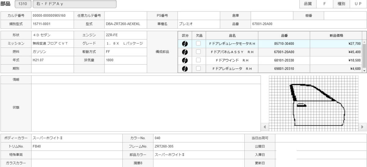This screenshot has height=167, width=367.
Task: Select FドアレギュレータモータRH part name
Action: coord(232,44)
